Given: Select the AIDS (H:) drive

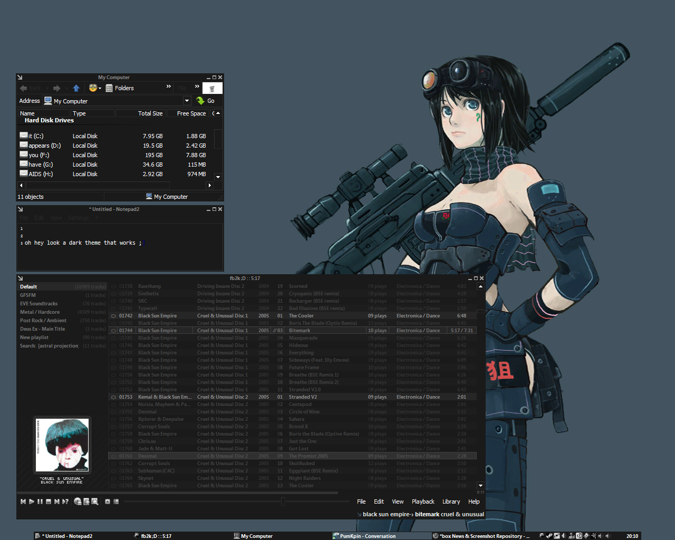Looking at the screenshot, I should tap(36, 174).
